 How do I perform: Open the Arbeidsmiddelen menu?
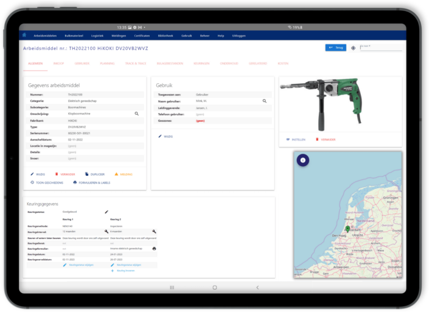45,36
